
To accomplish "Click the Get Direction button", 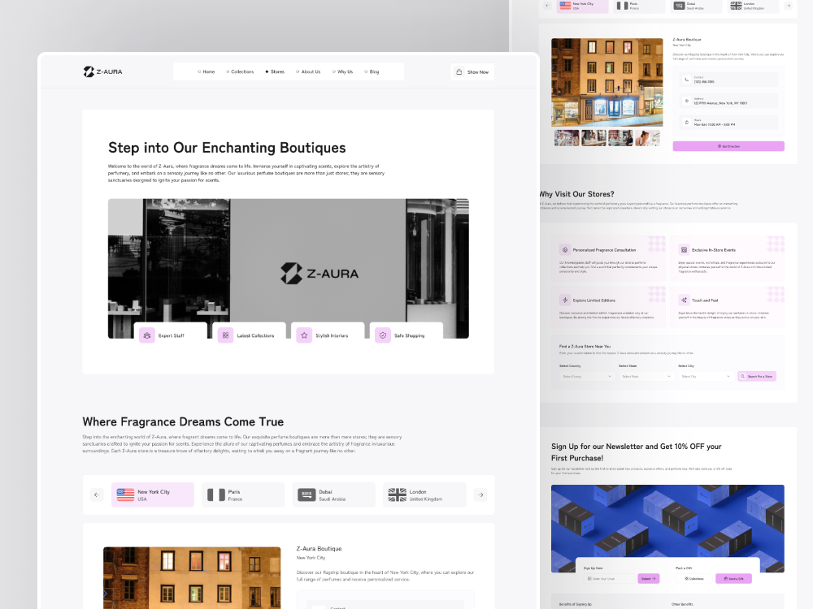I will click(x=728, y=145).
